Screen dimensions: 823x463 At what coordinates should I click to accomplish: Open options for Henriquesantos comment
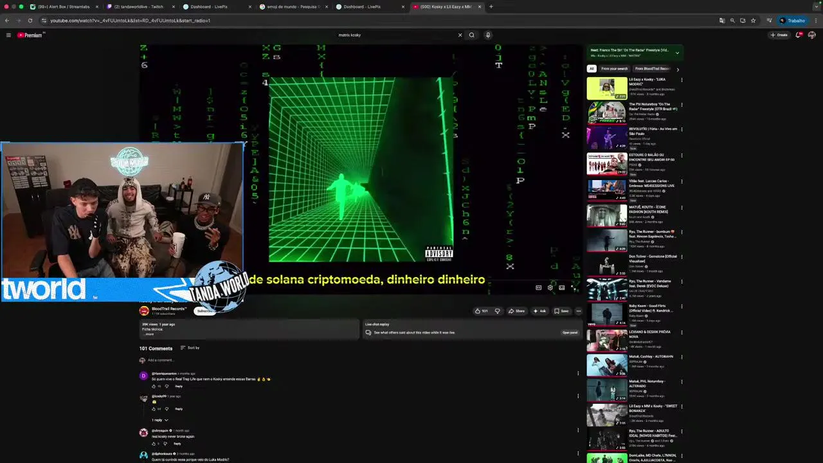pos(578,373)
